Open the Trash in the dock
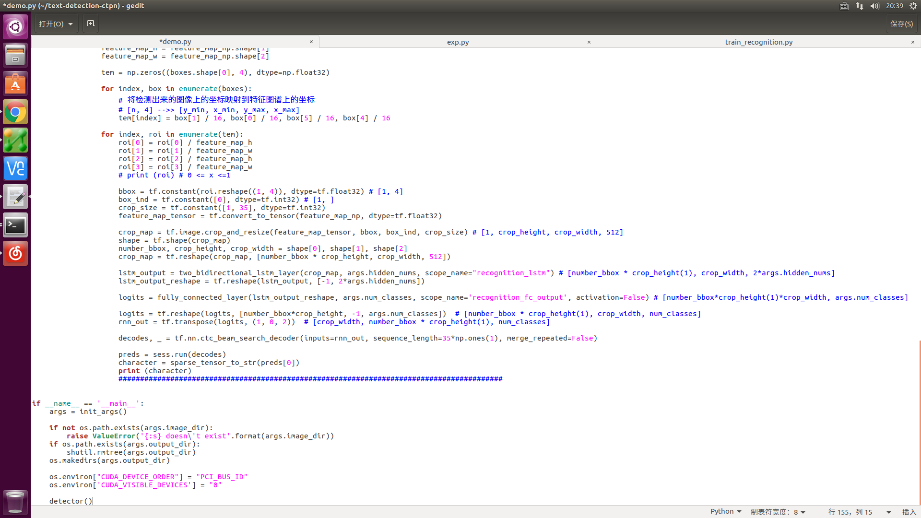921x518 pixels. [15, 502]
